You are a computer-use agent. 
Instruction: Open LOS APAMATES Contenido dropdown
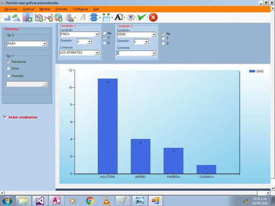[x=97, y=53]
